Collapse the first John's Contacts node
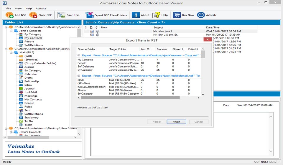This screenshot has width=283, height=165. pos(11,31)
